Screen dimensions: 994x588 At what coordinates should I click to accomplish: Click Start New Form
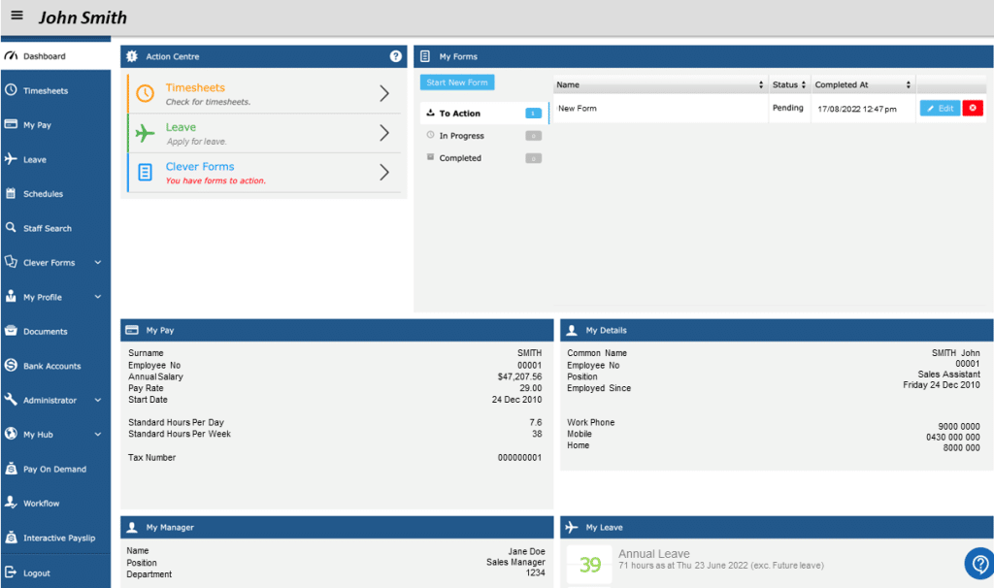(456, 82)
